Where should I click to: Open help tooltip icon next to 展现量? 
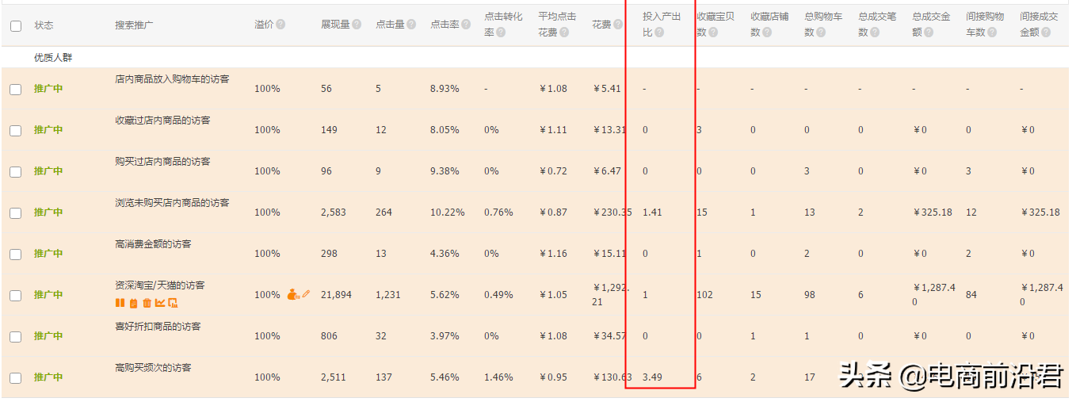coord(357,25)
